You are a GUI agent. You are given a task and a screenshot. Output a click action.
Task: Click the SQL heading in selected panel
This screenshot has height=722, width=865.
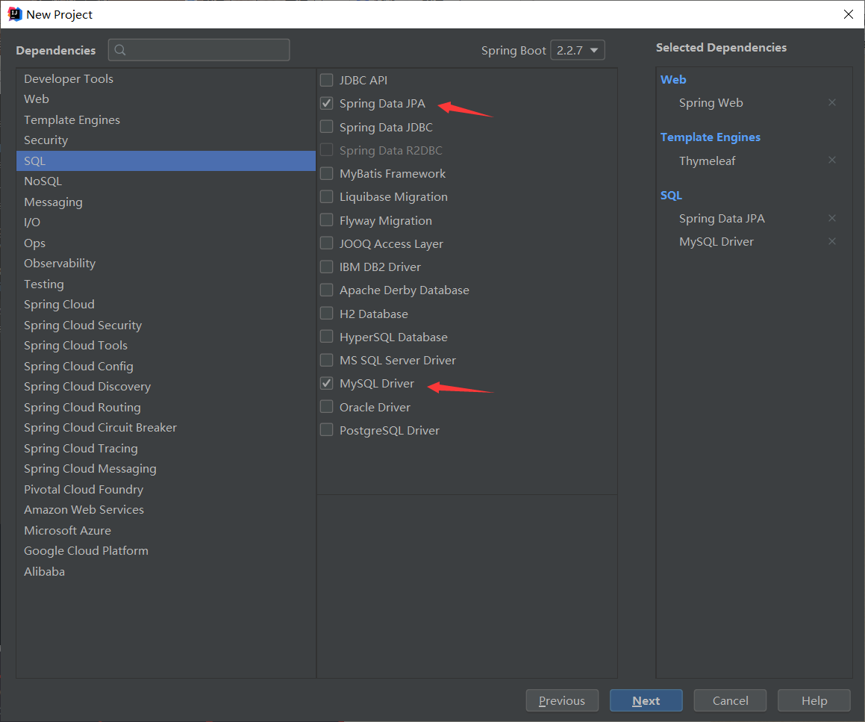[x=672, y=196]
